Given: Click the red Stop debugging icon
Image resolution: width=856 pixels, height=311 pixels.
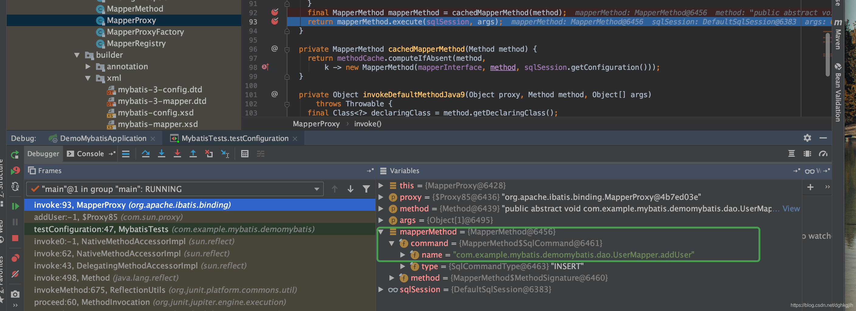Looking at the screenshot, I should point(15,238).
